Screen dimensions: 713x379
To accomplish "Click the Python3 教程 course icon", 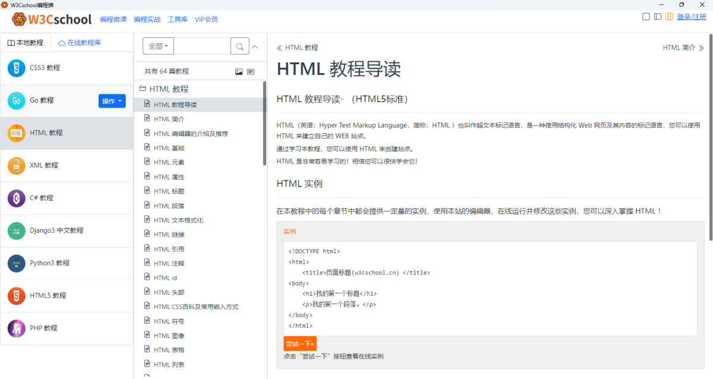I will coord(17,263).
